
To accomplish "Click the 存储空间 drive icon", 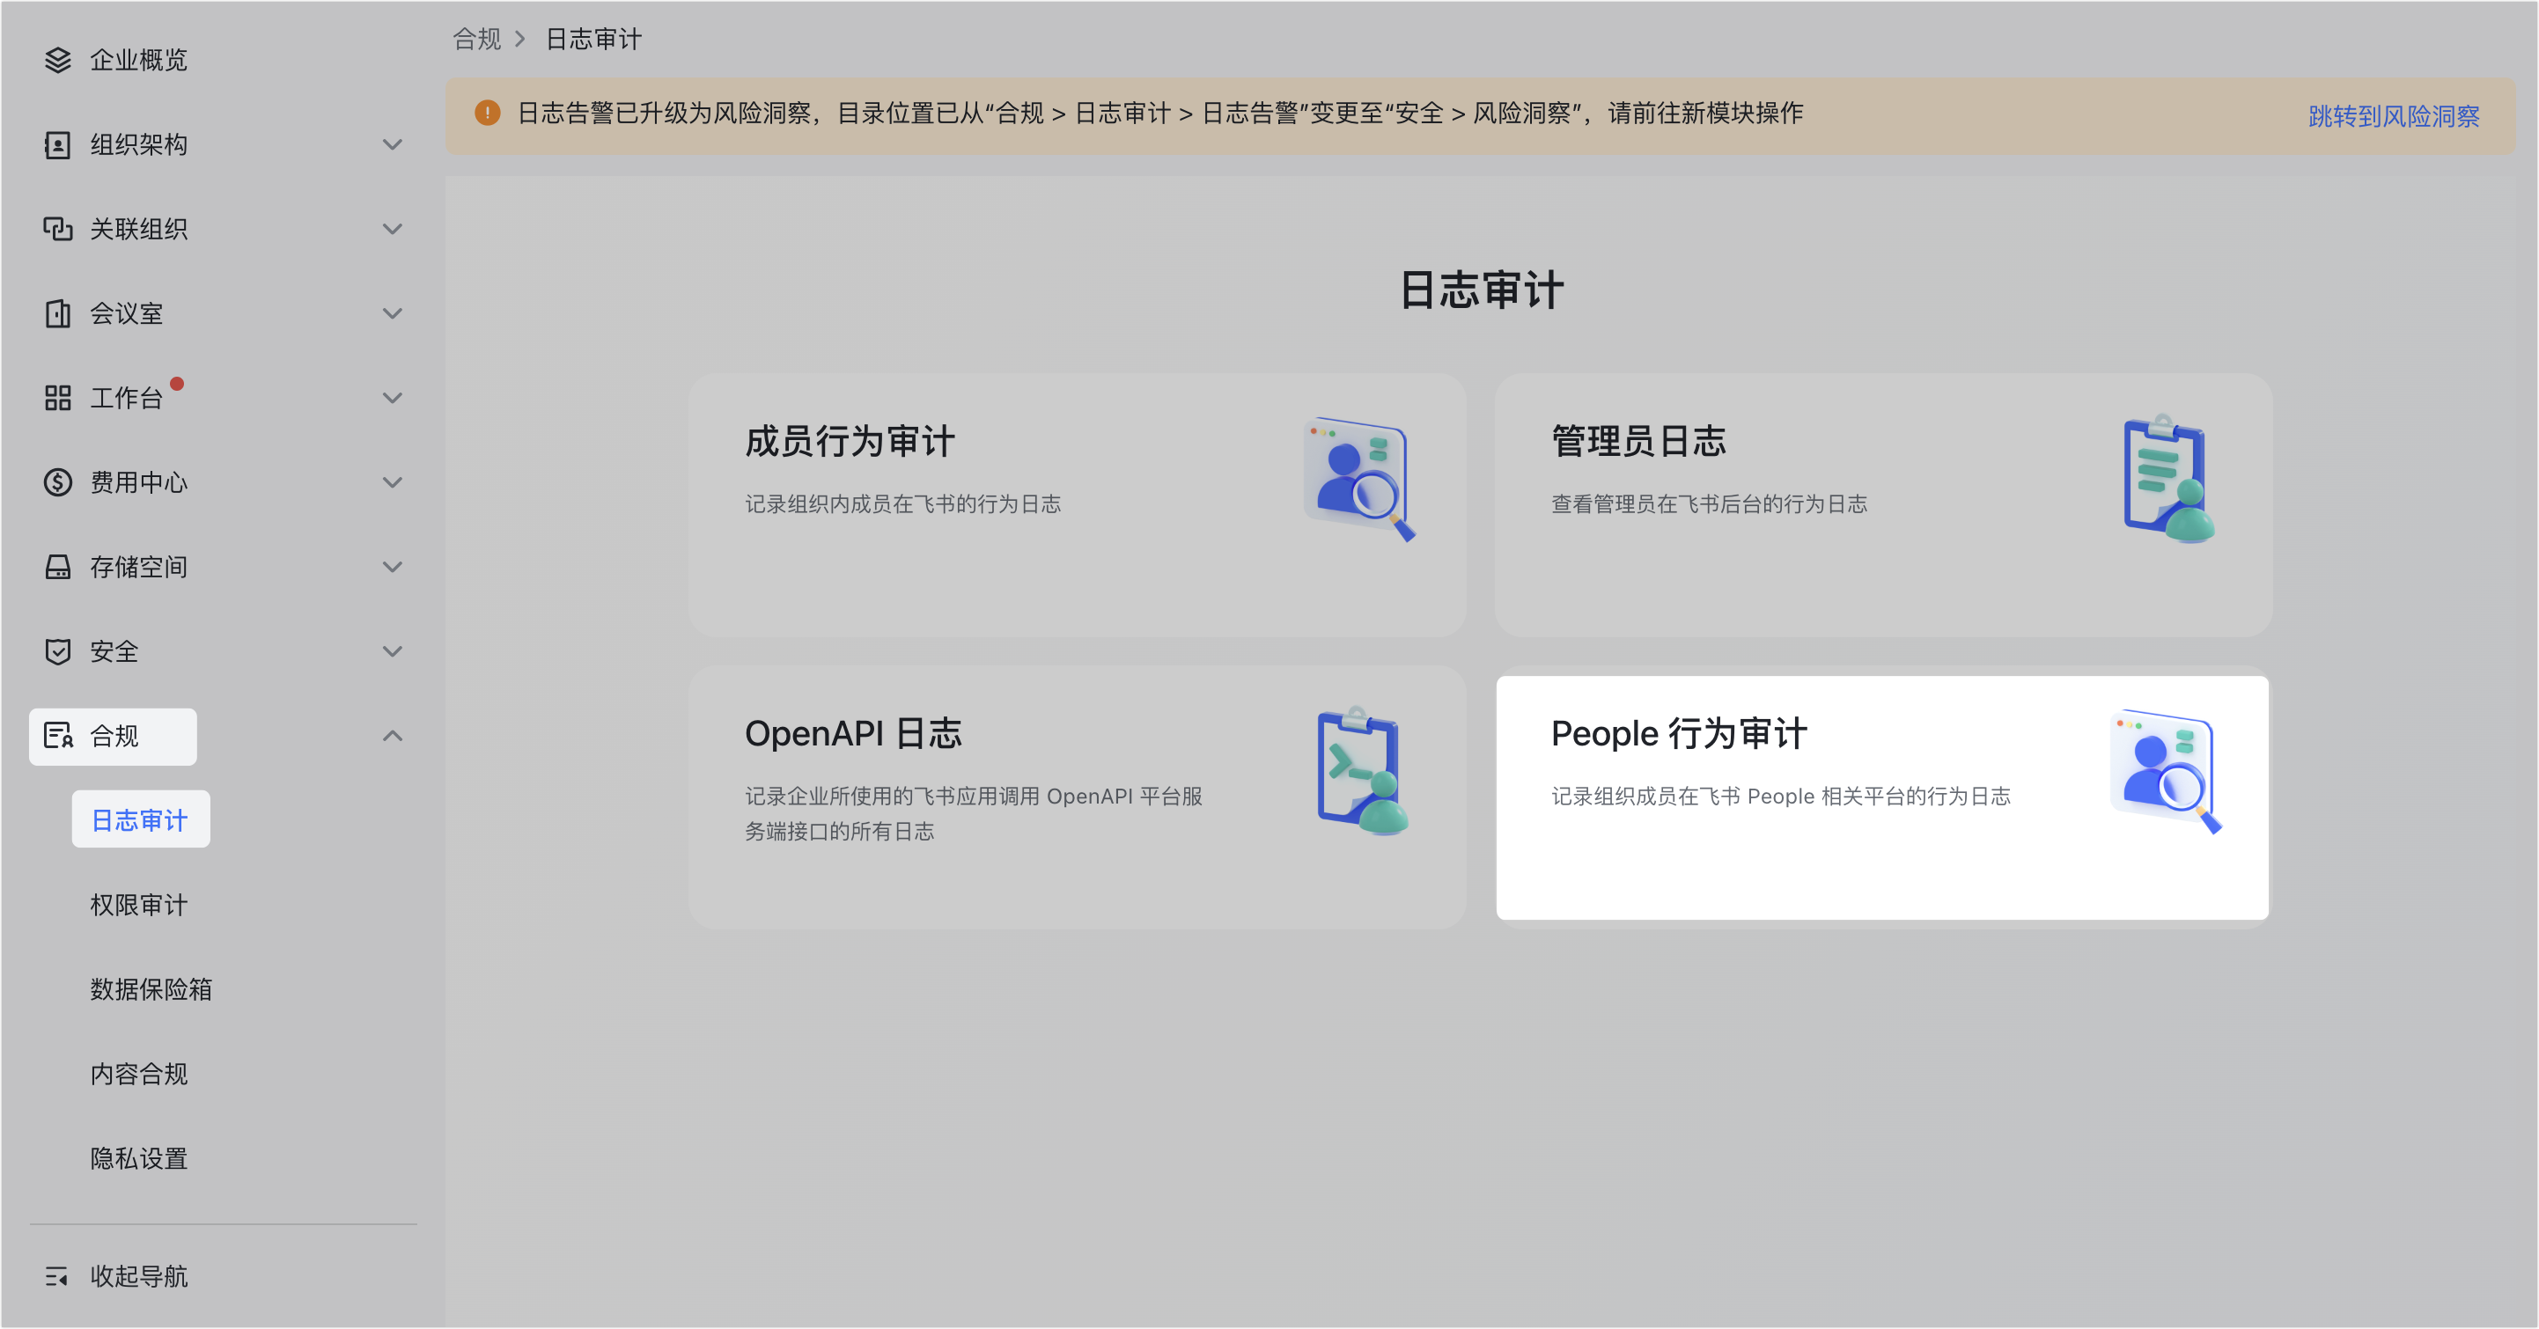I will [58, 568].
